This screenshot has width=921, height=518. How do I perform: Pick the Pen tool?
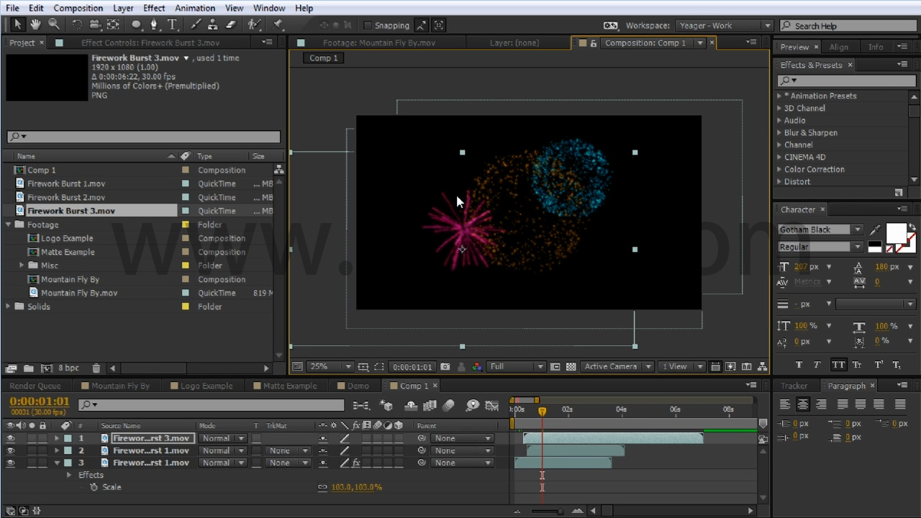coord(153,24)
